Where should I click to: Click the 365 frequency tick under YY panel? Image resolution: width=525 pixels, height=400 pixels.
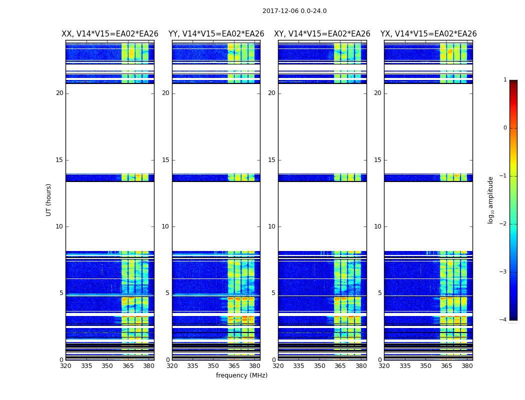coord(234,366)
